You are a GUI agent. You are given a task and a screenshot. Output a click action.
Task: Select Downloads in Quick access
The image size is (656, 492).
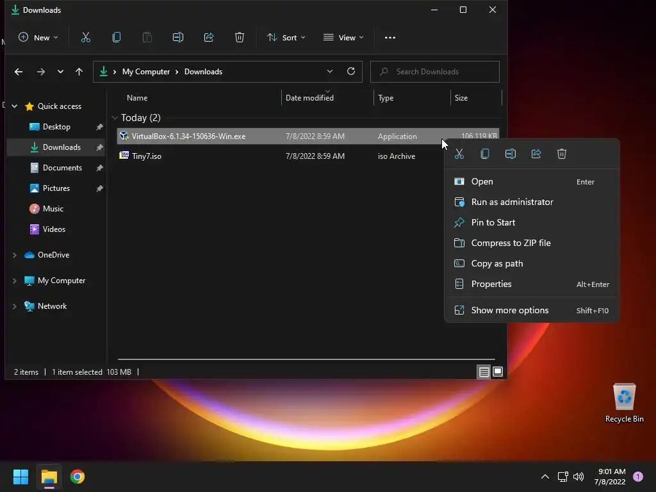click(56, 147)
